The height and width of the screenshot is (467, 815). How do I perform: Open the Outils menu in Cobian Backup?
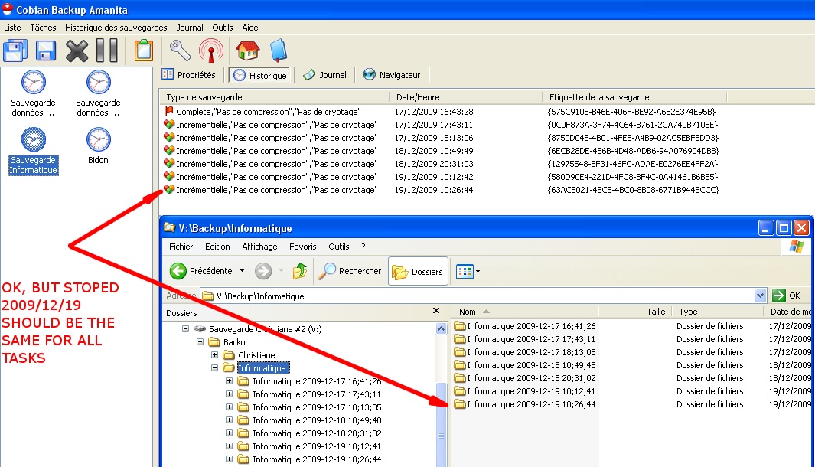(x=223, y=28)
